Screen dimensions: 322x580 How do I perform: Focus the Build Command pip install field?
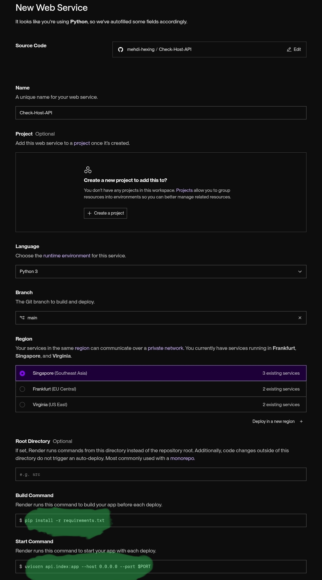click(x=161, y=520)
